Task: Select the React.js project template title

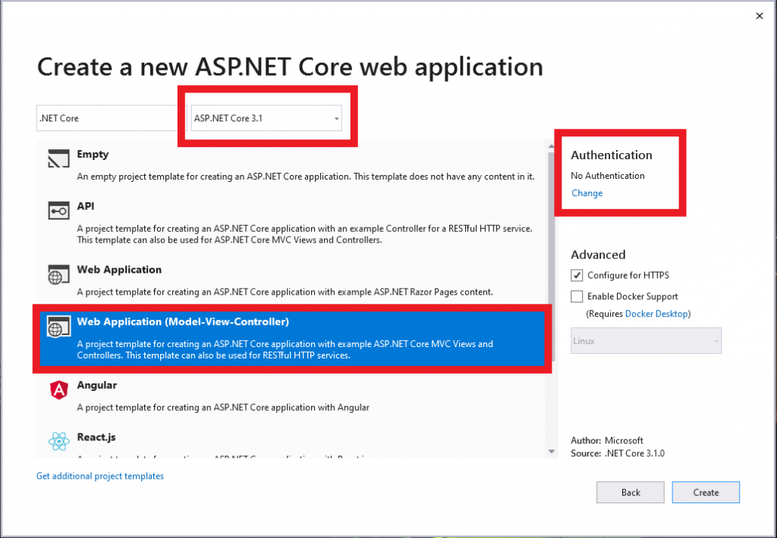Action: pyautogui.click(x=96, y=437)
